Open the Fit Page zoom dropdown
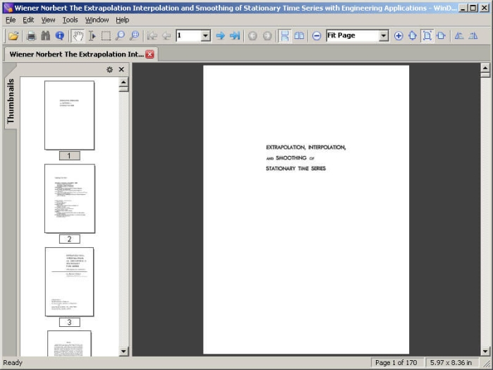493x370 pixels. point(383,35)
